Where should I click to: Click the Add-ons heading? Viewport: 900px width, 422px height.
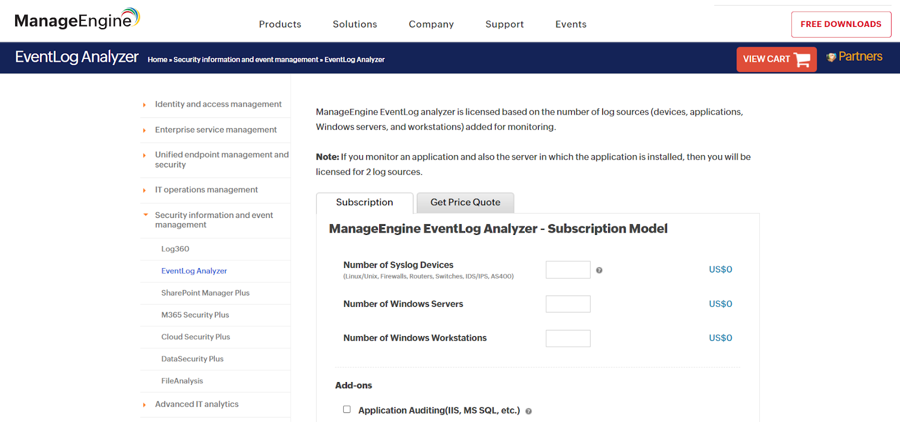click(x=354, y=385)
